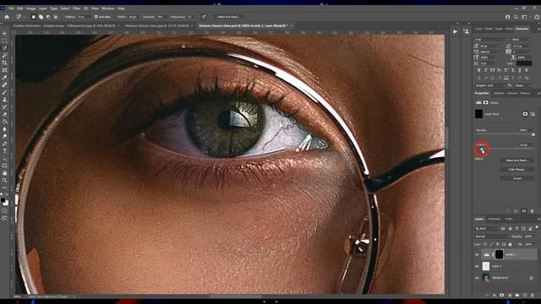
Task: Toggle lock image pixels brush icon
Action: [x=491, y=244]
